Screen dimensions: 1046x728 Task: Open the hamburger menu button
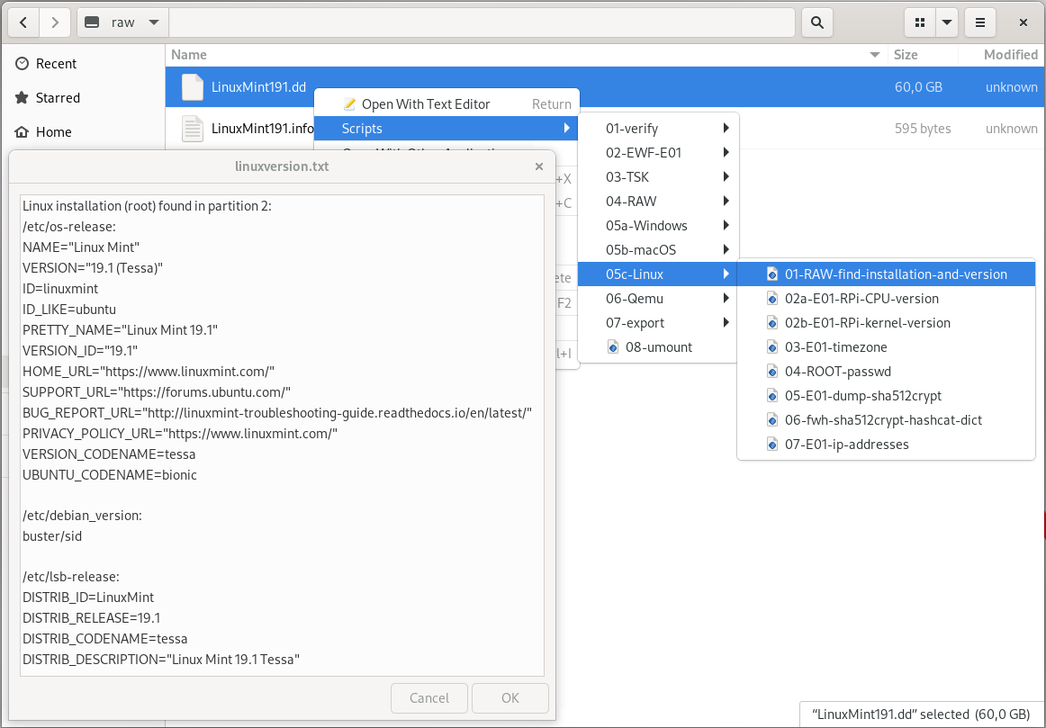[980, 22]
